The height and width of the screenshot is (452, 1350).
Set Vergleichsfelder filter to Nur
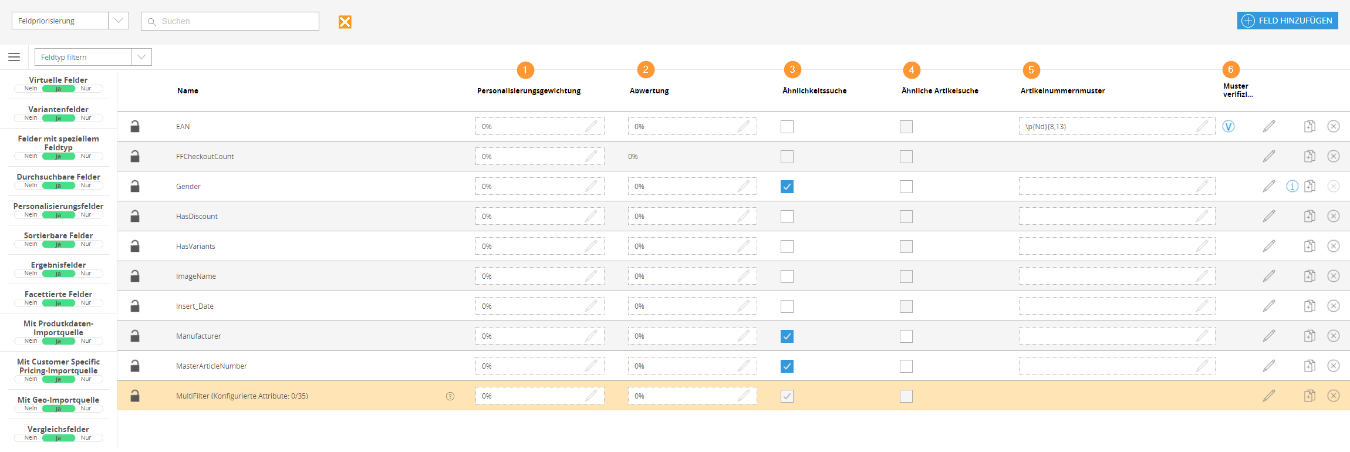pyautogui.click(x=86, y=438)
